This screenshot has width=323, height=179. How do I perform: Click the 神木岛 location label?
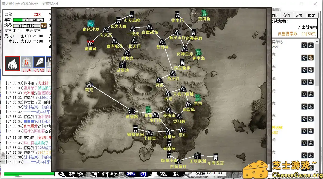point(198,58)
